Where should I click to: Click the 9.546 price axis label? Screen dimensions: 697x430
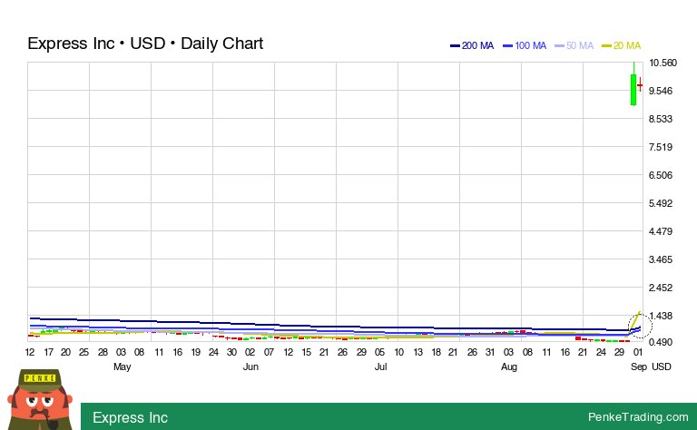pos(661,91)
